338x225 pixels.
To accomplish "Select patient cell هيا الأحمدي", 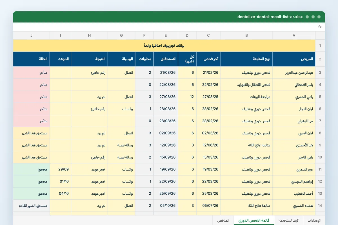I will pyautogui.click(x=294, y=145).
